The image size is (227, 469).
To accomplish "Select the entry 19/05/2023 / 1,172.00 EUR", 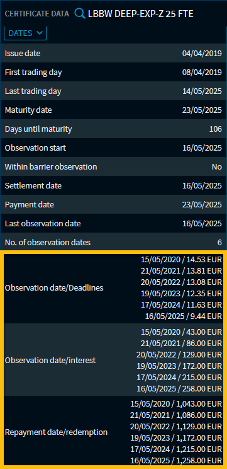I will point(176,438).
